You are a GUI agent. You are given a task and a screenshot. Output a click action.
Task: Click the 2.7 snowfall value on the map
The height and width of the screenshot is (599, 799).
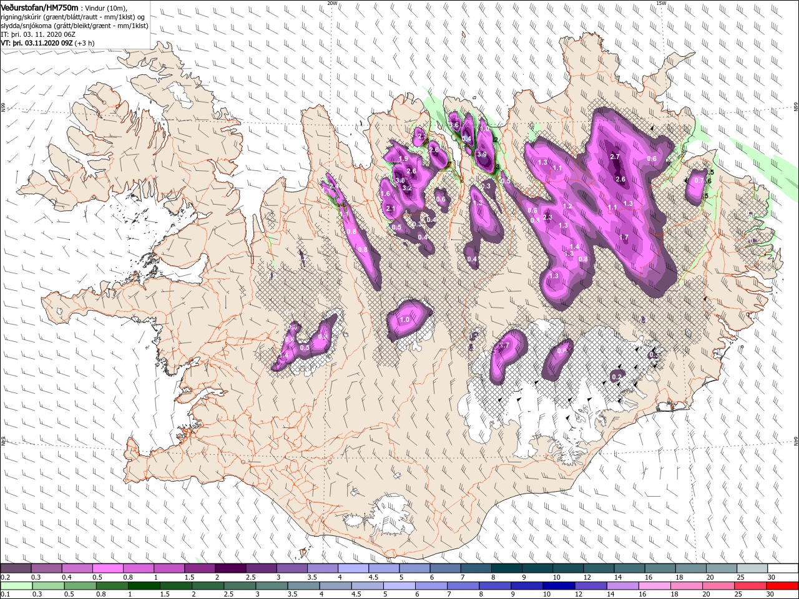click(x=615, y=157)
